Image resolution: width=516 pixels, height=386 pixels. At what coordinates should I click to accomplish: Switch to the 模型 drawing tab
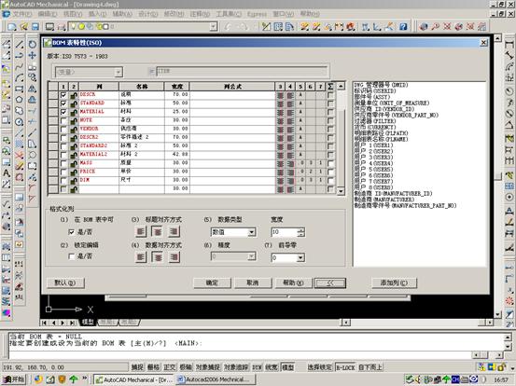tap(88, 323)
